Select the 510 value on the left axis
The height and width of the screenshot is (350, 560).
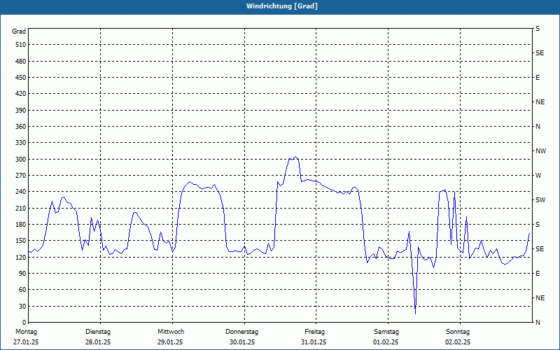coord(19,45)
